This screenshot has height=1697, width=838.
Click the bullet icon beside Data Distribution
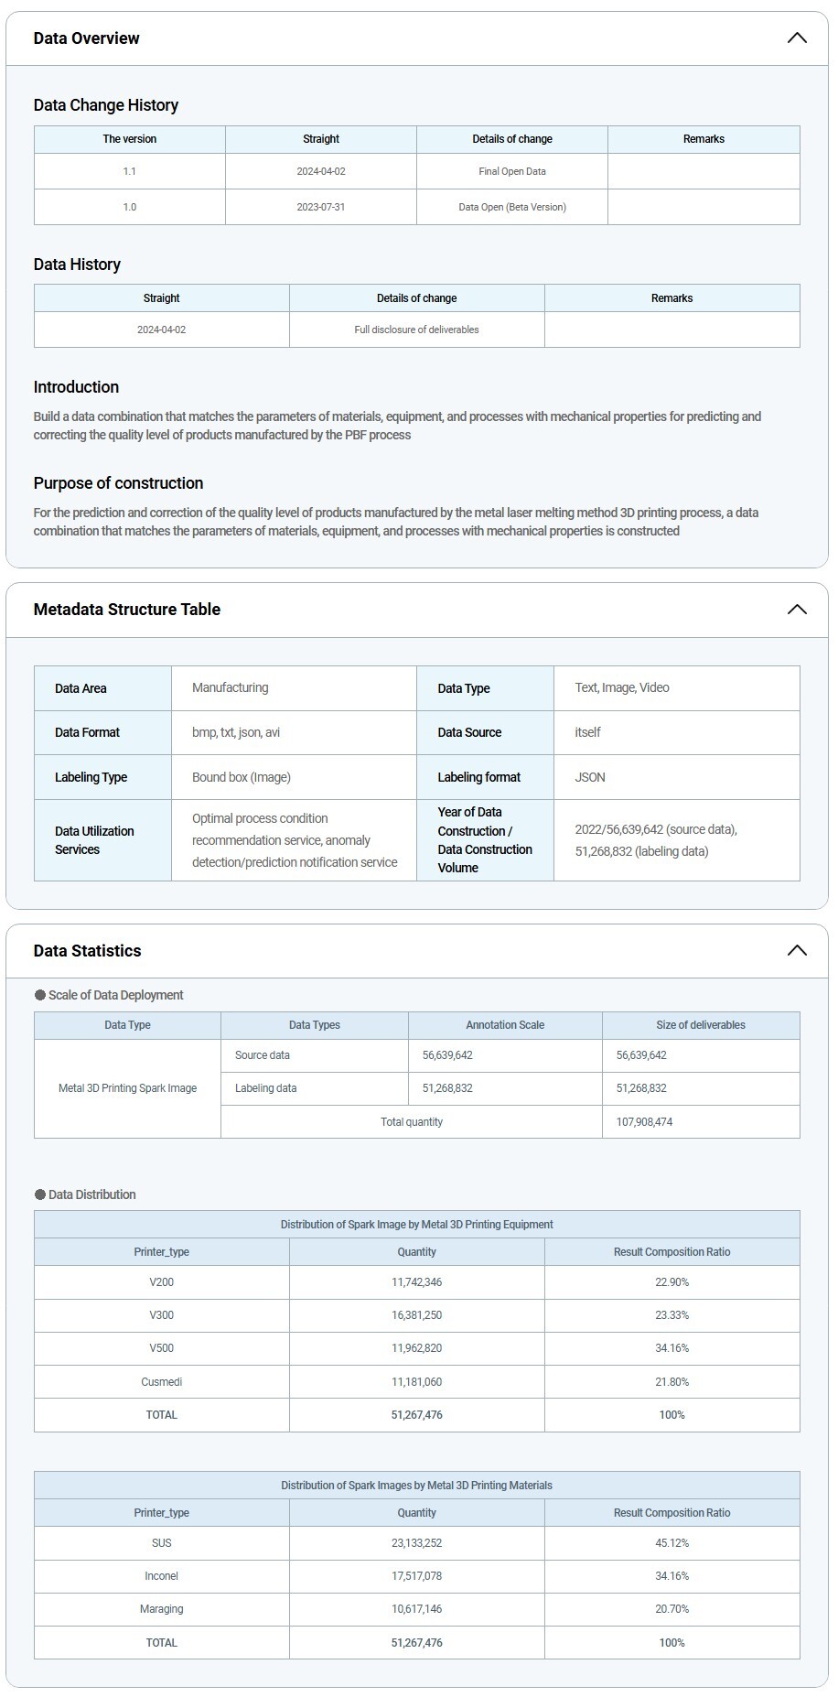tap(39, 1194)
